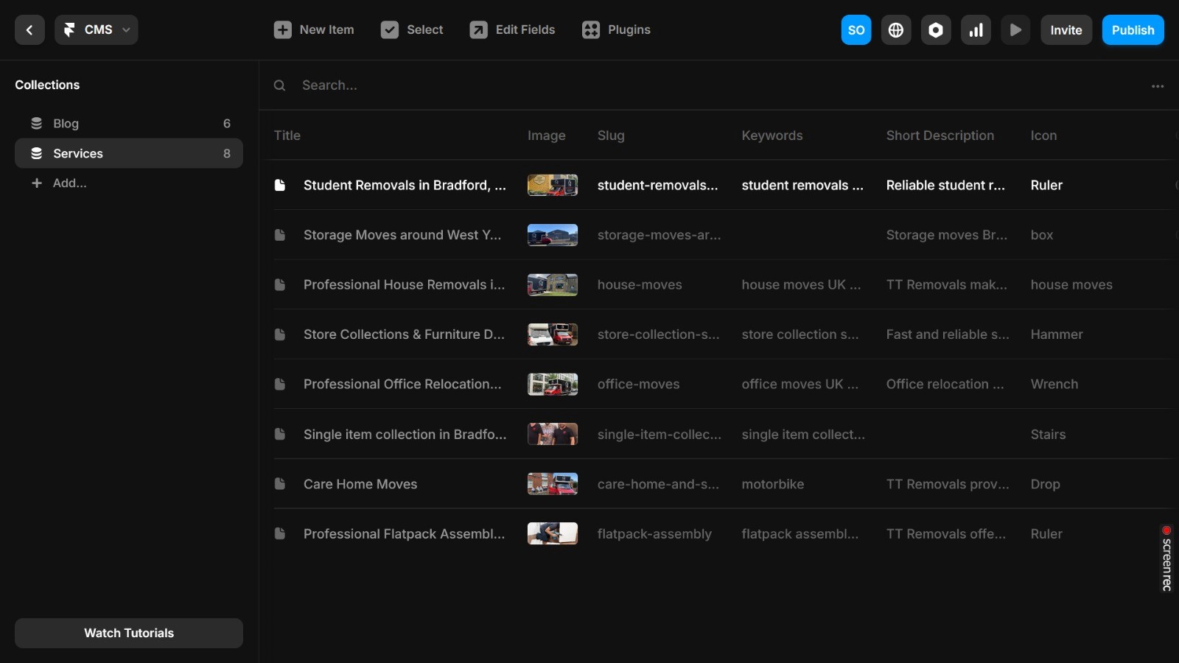Activate Select mode in the toolbar

(x=412, y=30)
